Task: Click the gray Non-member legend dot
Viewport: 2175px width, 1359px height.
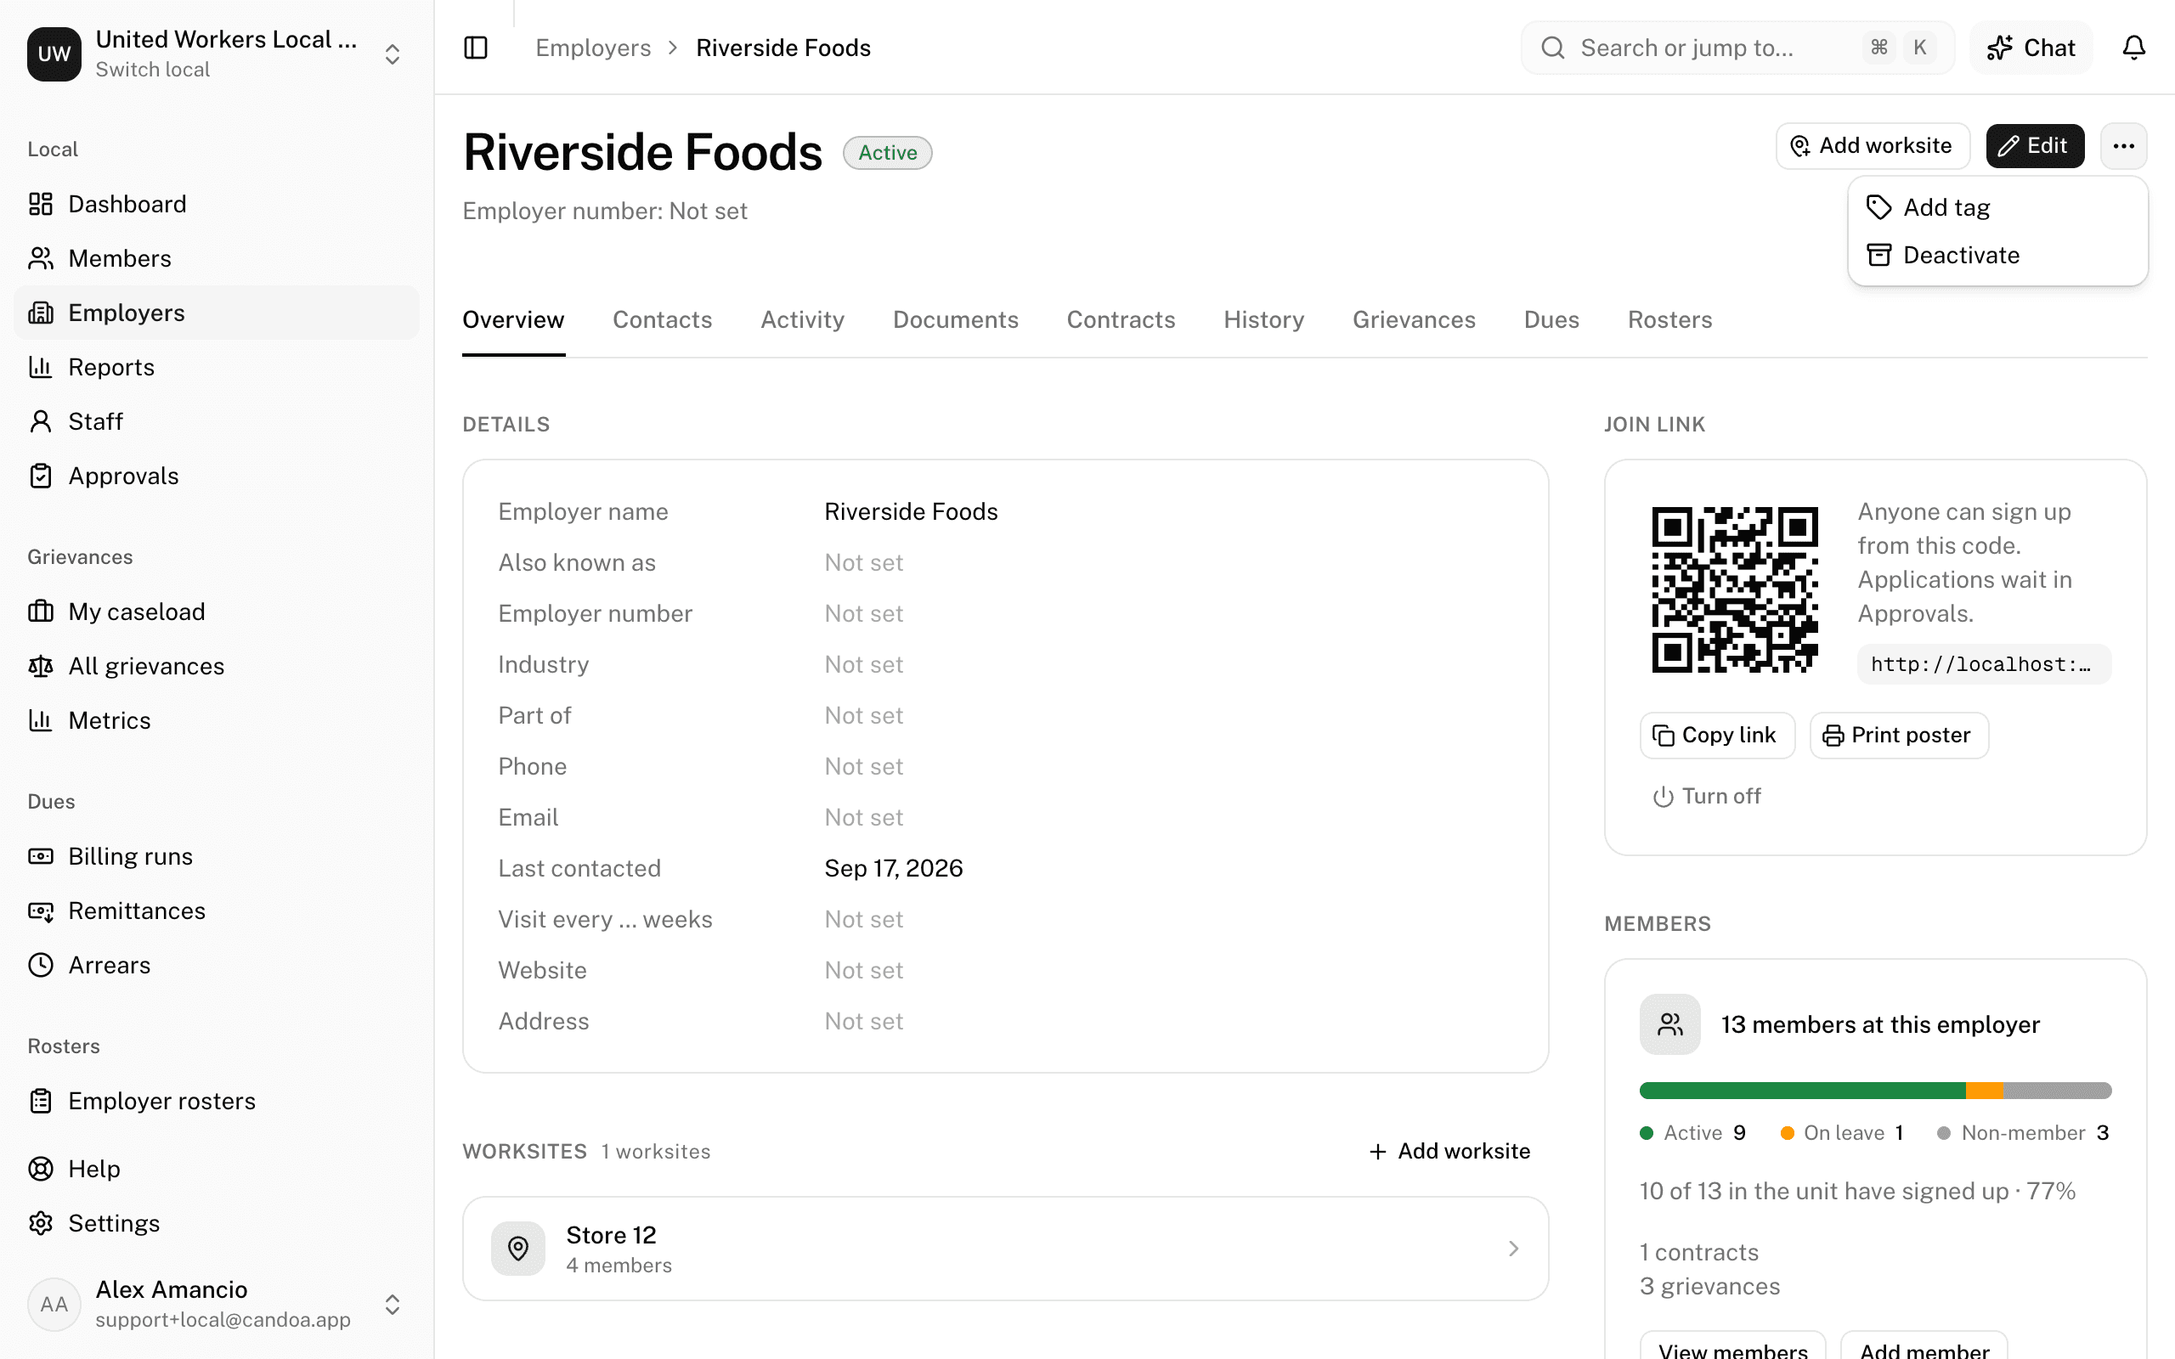Action: [x=1944, y=1133]
